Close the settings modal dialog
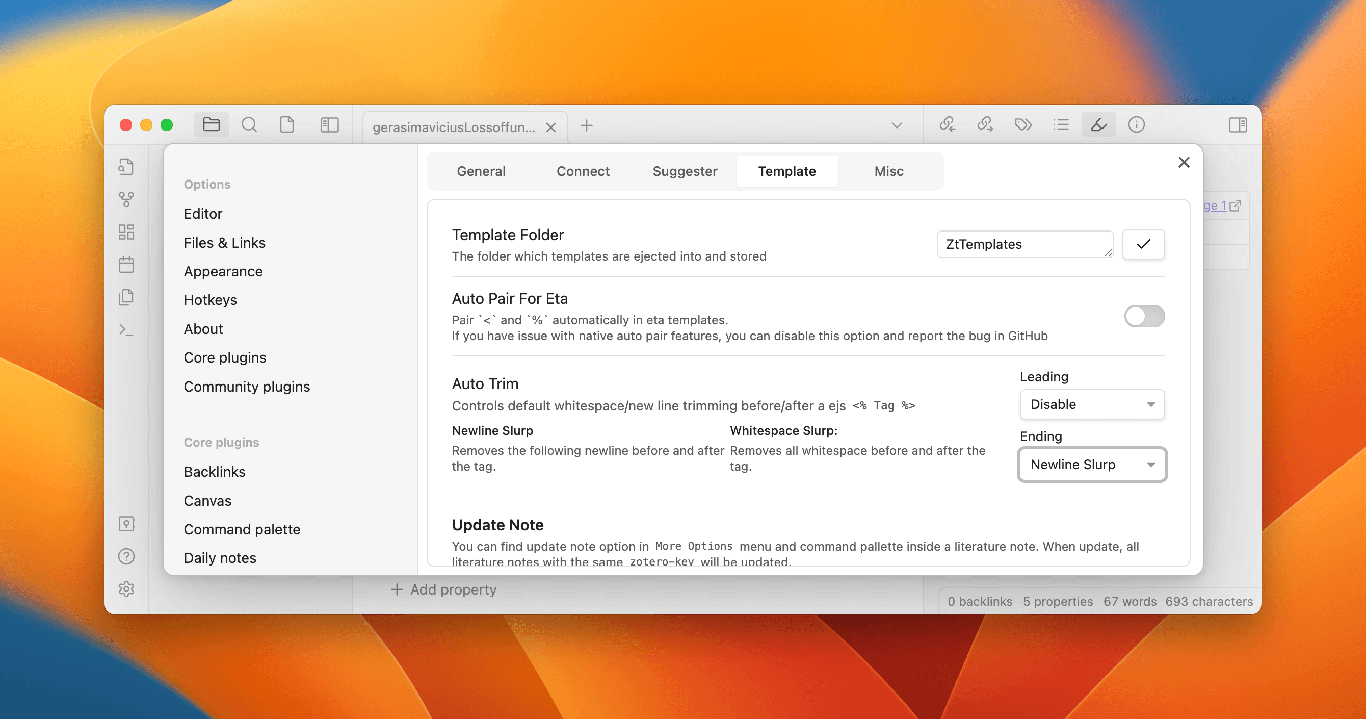1366x719 pixels. pos(1184,162)
